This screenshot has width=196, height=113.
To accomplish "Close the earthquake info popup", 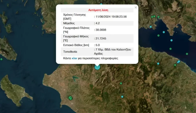I will pos(136,8).
